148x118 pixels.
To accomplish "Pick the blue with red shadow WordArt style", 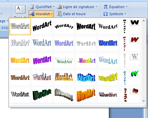I will tap(108, 44).
